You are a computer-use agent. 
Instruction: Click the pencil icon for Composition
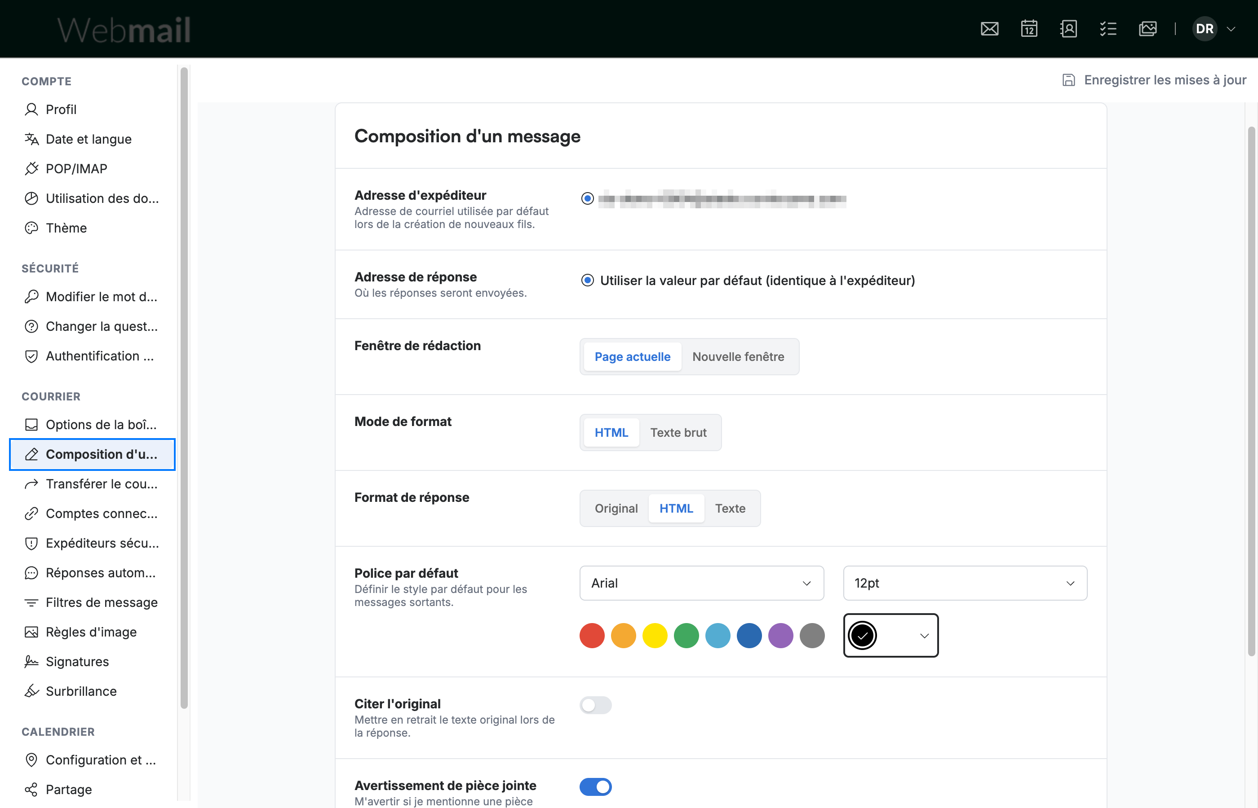[x=31, y=454]
